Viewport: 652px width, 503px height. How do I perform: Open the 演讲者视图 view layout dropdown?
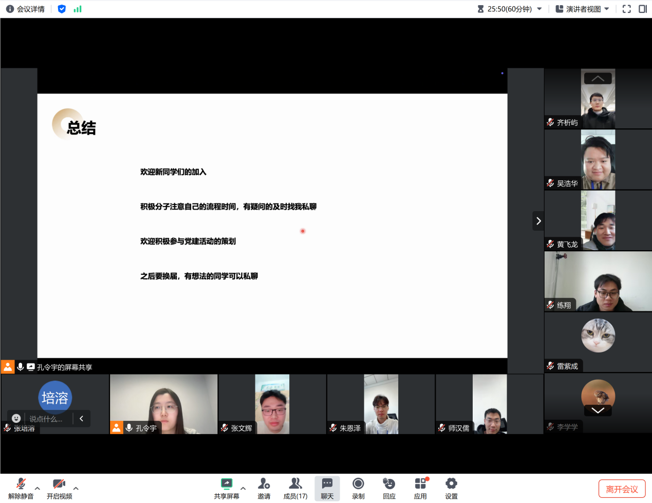tap(583, 9)
